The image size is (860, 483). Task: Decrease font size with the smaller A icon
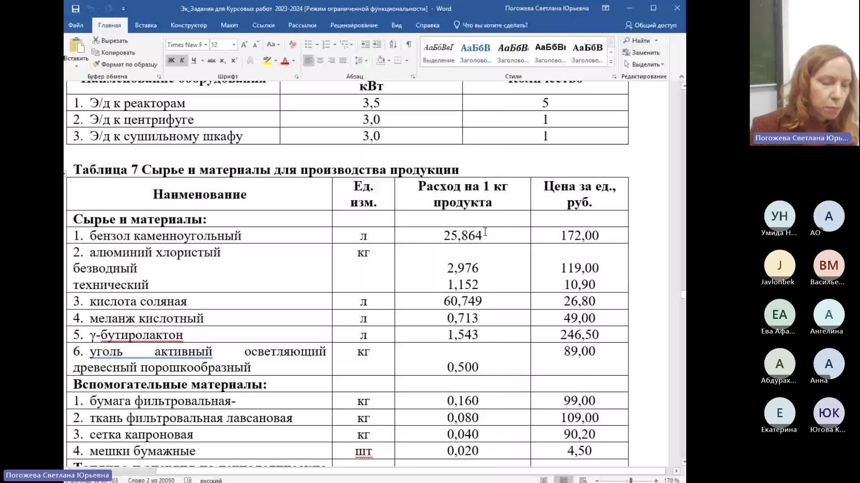tap(256, 44)
